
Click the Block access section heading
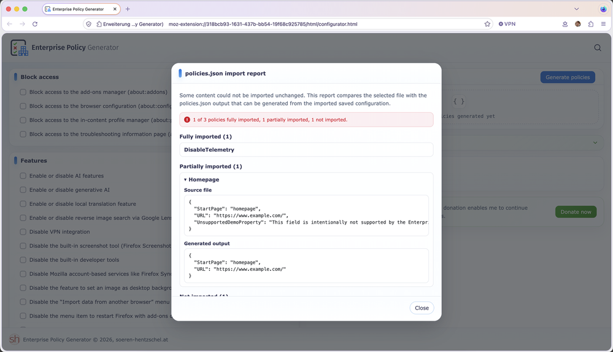click(39, 77)
